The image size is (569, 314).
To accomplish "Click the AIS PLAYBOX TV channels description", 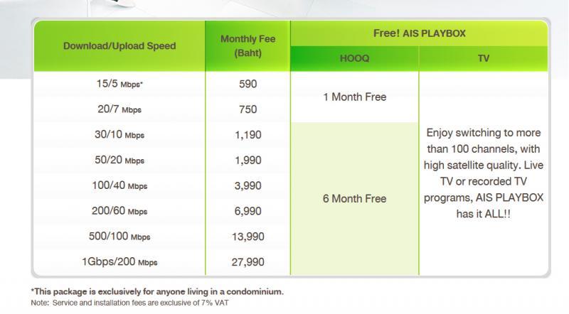I will (484, 173).
